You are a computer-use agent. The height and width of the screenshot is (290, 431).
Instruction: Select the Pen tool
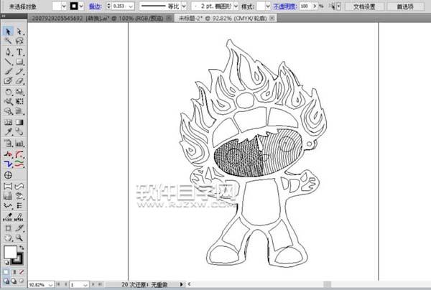click(x=8, y=52)
